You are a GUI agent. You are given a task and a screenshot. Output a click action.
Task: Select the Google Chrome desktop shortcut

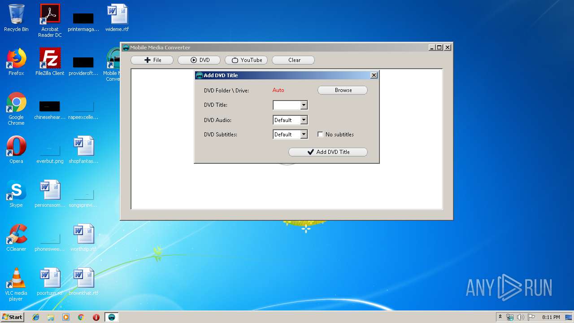point(16,109)
